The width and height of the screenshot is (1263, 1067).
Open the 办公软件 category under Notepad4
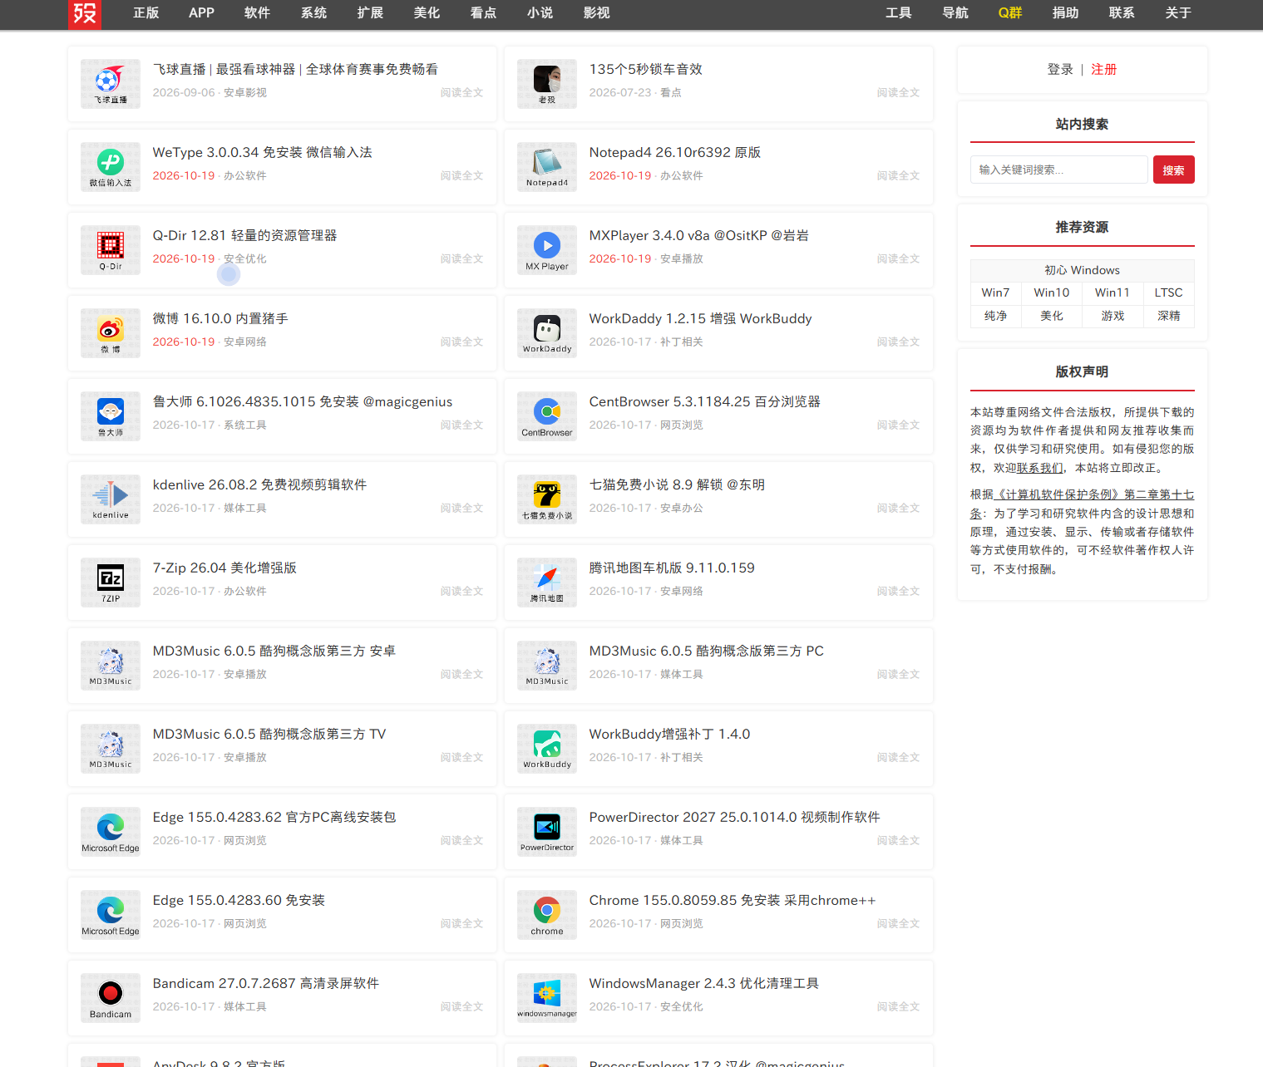click(682, 176)
